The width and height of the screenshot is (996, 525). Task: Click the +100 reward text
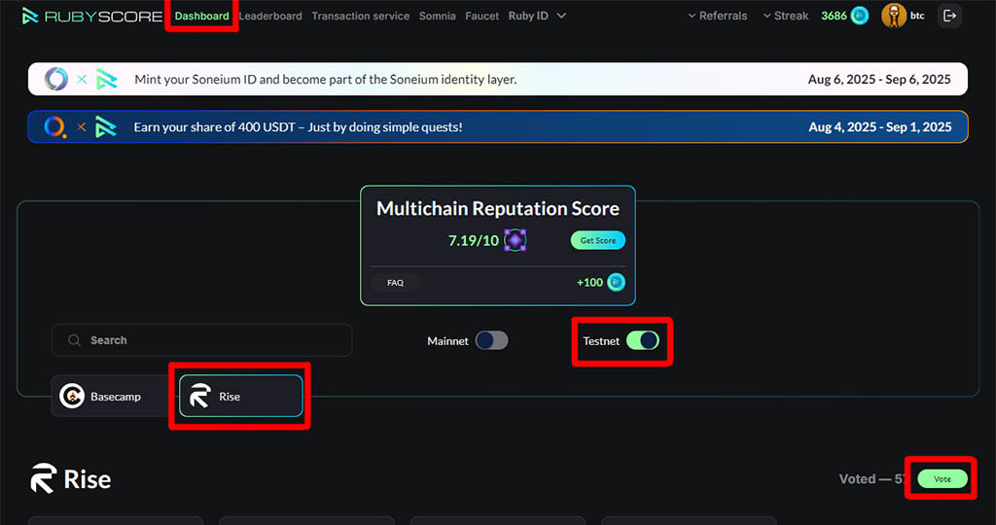click(589, 283)
